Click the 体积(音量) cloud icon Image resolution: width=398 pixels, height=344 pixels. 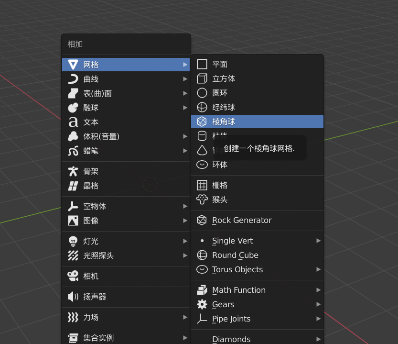[x=73, y=136]
